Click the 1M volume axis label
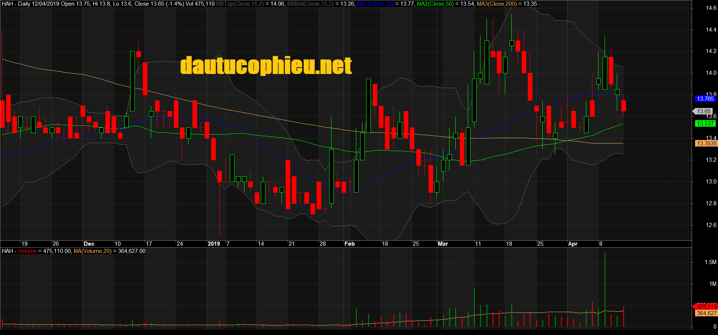Screen dimensions: 718x335 pos(713,284)
